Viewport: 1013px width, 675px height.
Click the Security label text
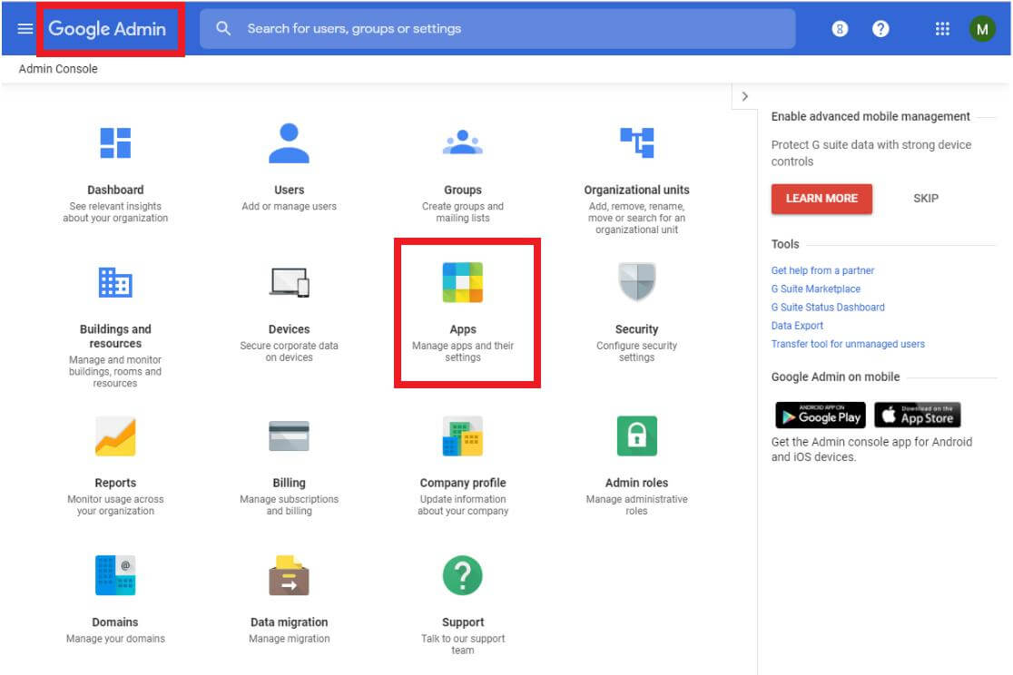(x=637, y=329)
